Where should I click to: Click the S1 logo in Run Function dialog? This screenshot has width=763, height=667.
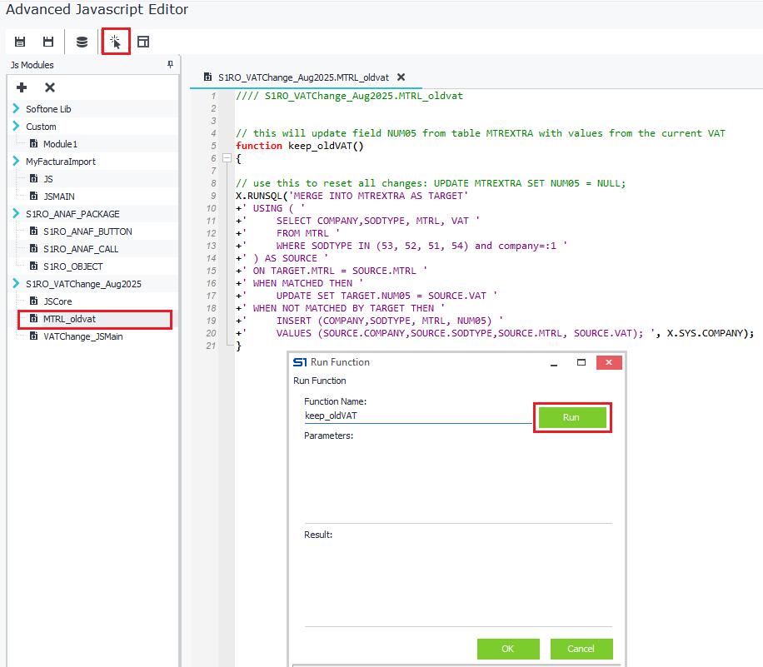(x=300, y=362)
